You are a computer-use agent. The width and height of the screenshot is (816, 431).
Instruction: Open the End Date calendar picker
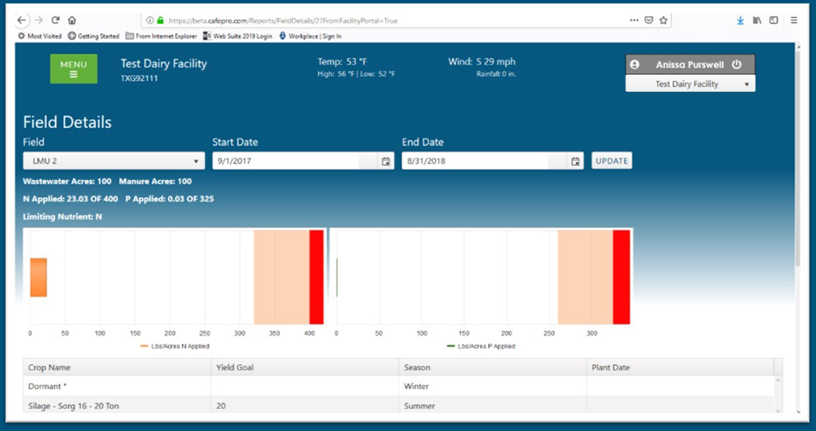575,161
